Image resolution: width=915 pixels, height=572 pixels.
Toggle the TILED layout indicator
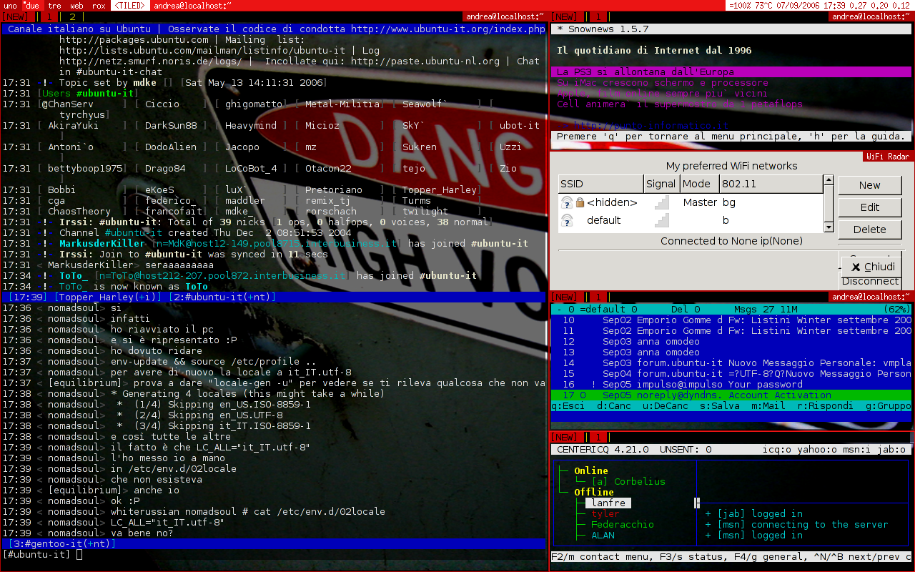coord(132,6)
